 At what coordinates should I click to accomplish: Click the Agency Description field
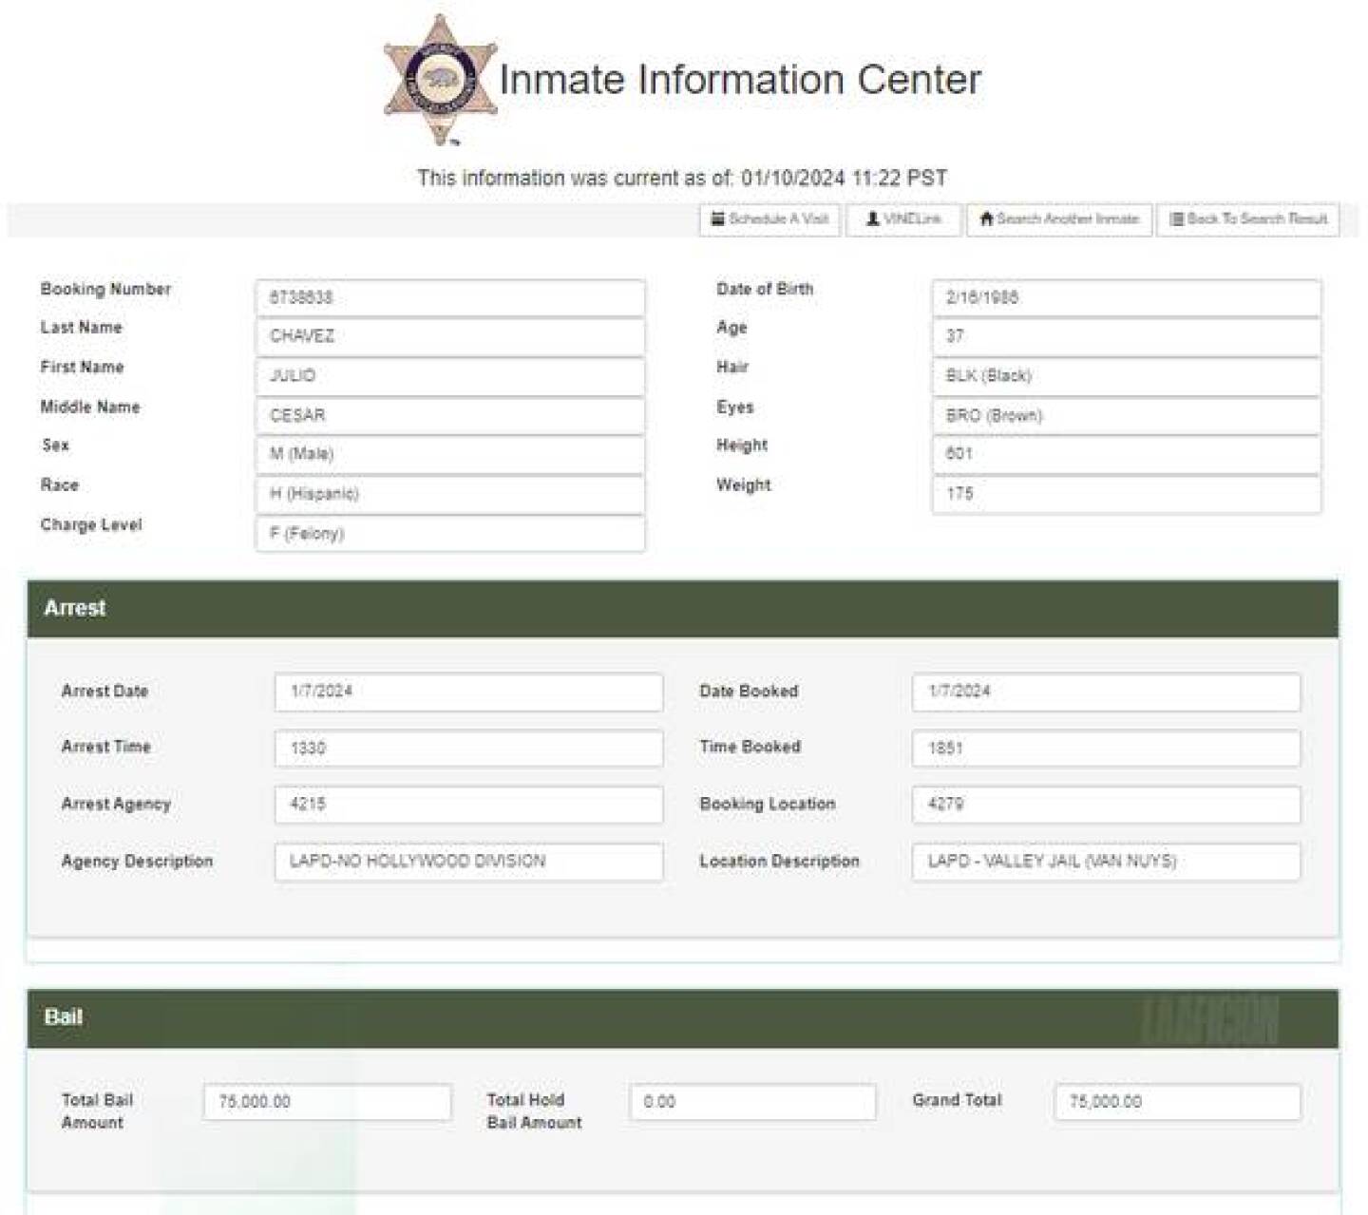[468, 862]
